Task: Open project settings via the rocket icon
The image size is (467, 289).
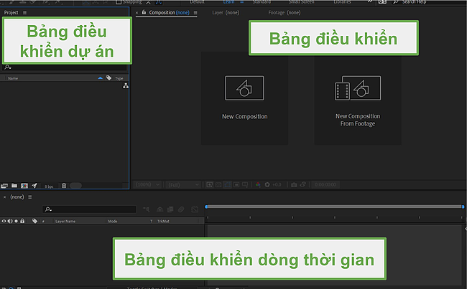Action: 34,186
